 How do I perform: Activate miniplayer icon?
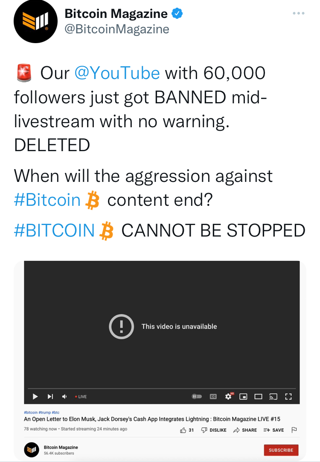click(243, 397)
